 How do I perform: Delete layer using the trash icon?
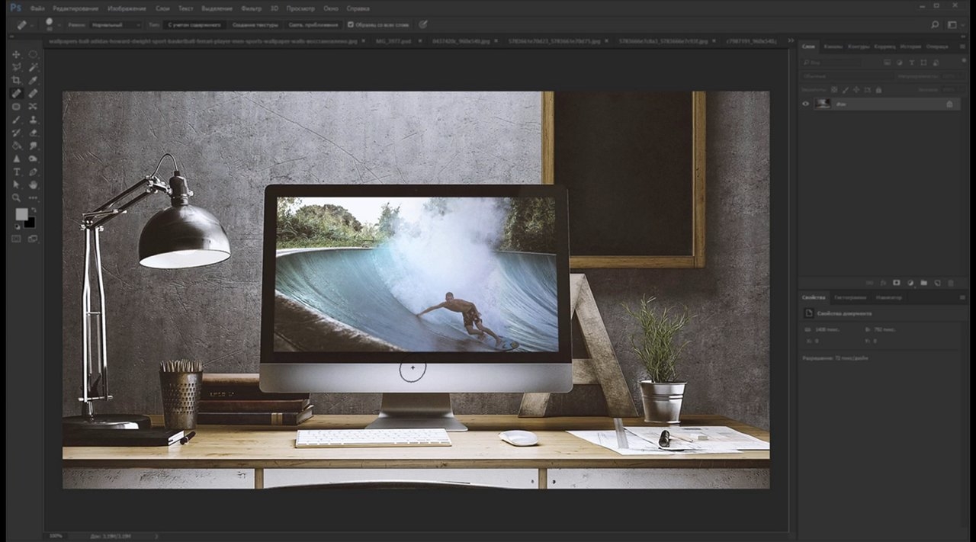pyautogui.click(x=950, y=283)
